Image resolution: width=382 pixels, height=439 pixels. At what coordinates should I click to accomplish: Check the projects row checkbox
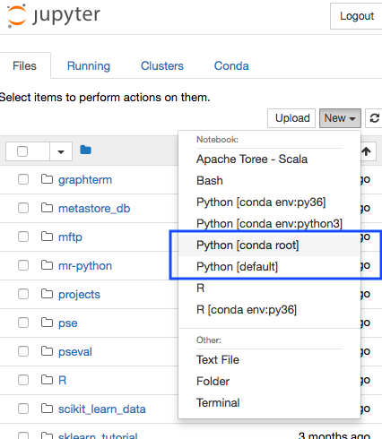click(23, 294)
